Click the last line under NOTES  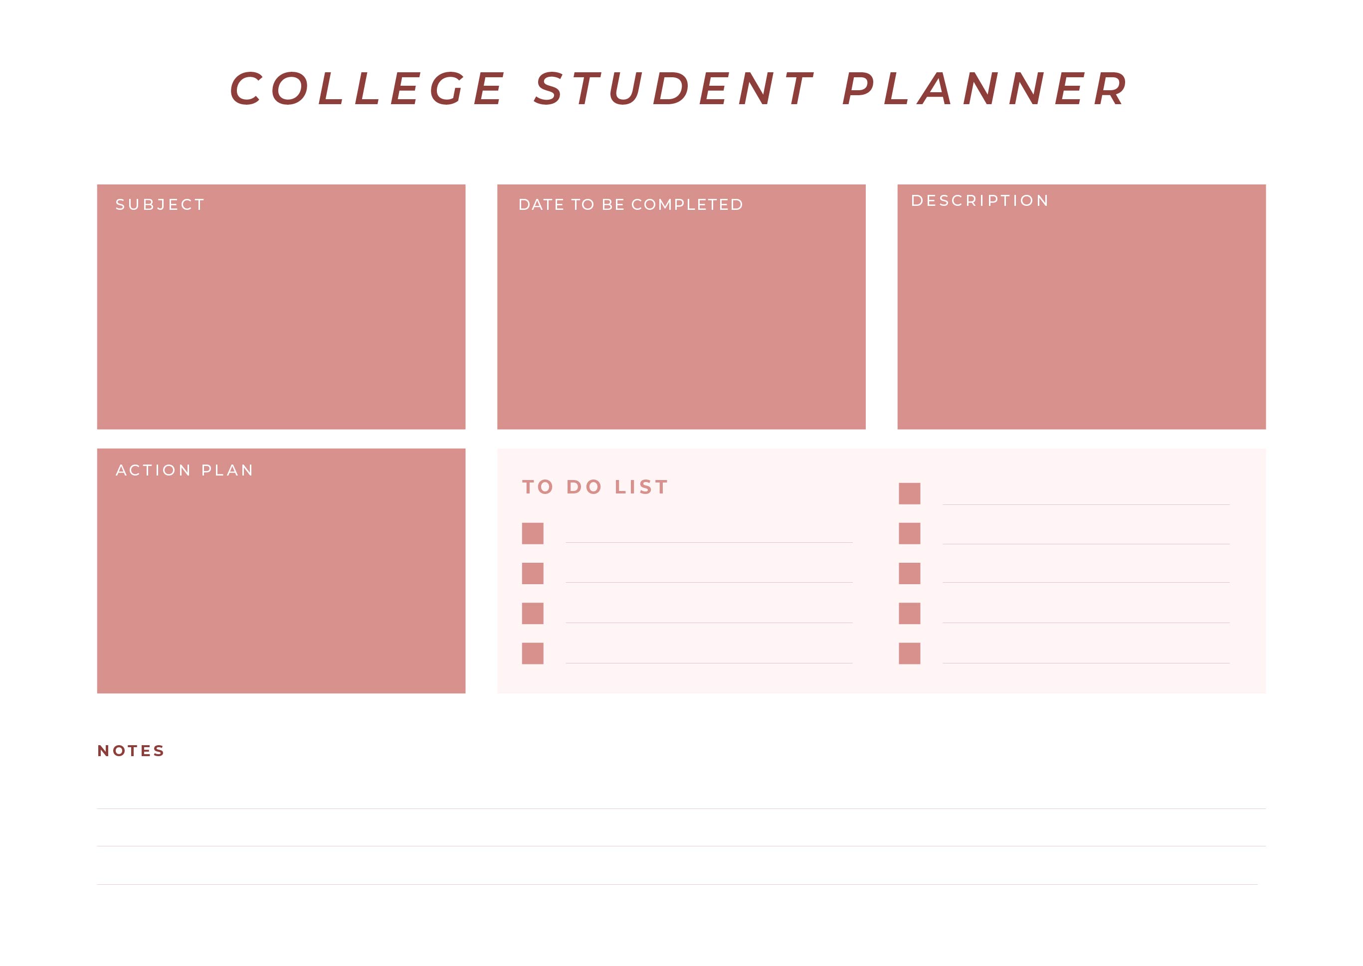(x=677, y=884)
